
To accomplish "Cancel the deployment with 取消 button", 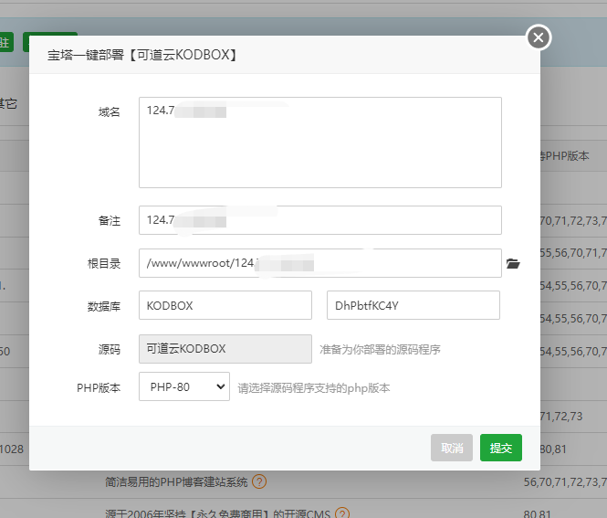I will [452, 448].
